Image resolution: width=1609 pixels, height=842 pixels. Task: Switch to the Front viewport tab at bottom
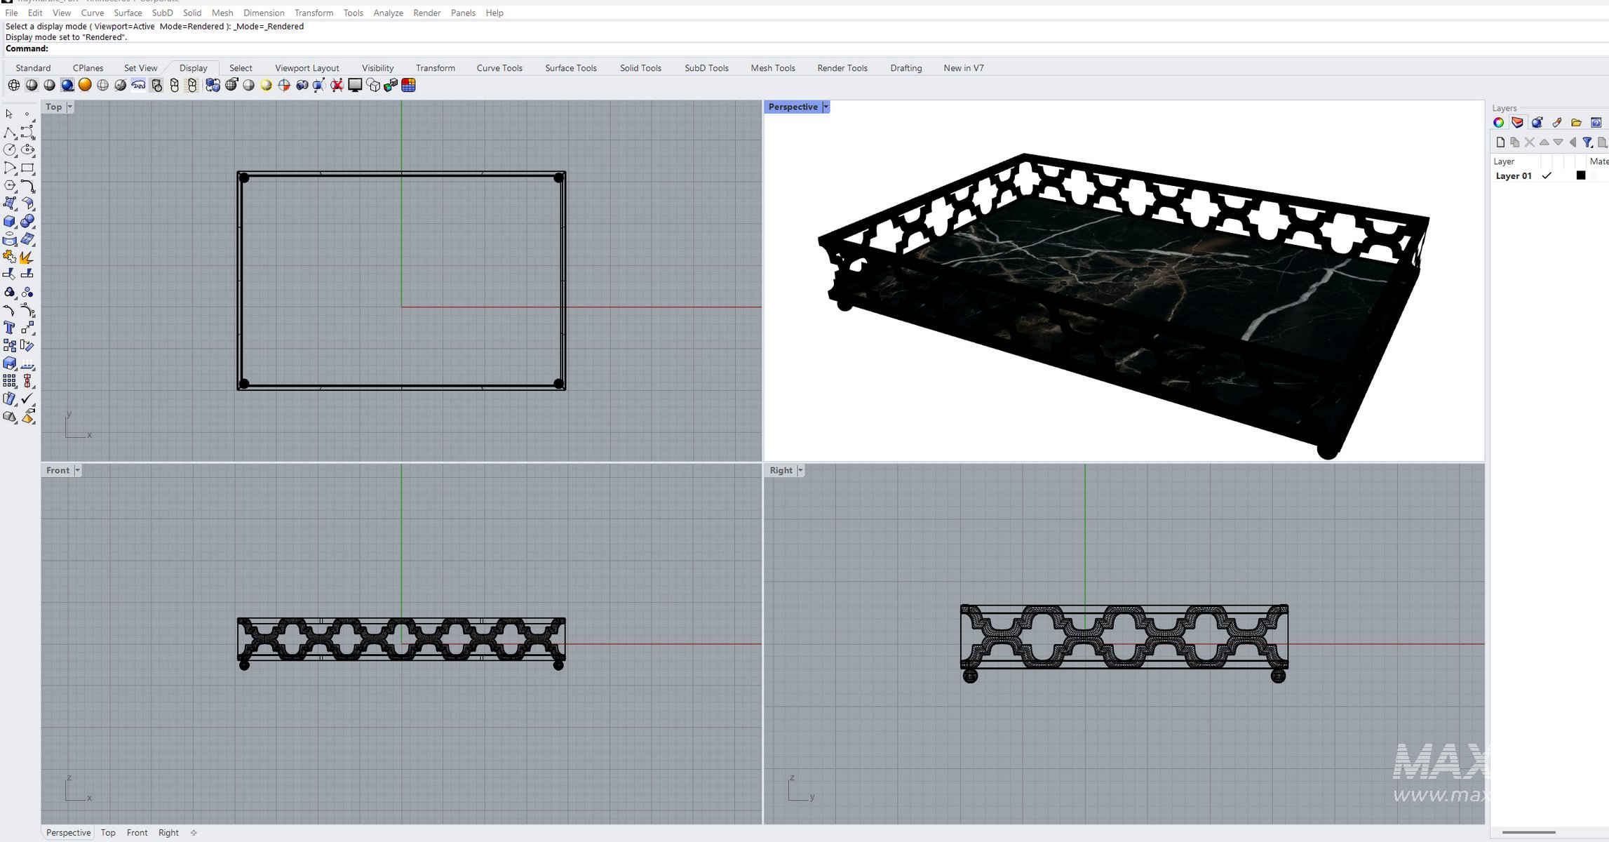(x=137, y=832)
